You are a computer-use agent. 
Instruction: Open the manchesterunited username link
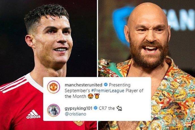pyautogui.click(x=83, y=85)
